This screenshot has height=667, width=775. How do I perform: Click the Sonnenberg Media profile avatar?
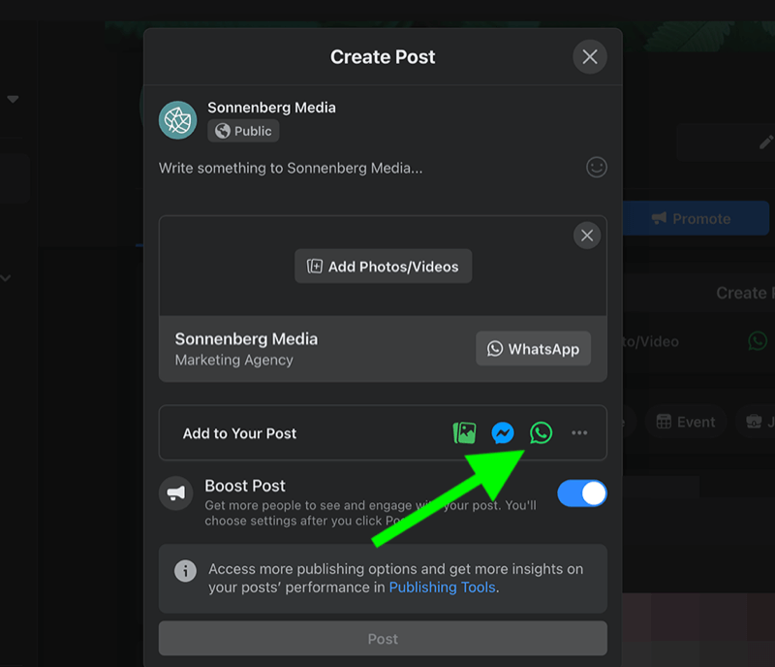tap(178, 120)
